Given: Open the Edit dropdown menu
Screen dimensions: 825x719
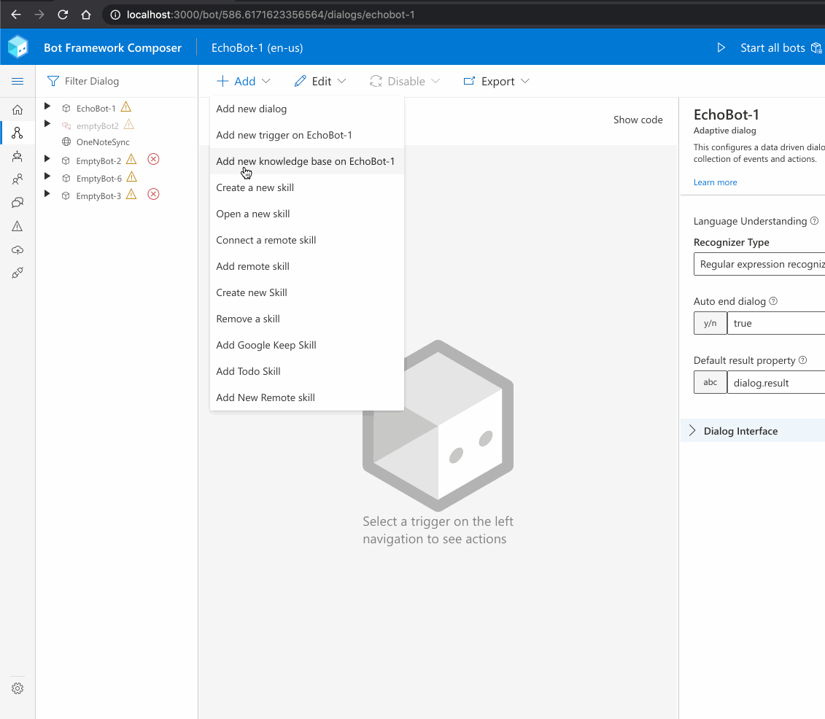Looking at the screenshot, I should pos(320,81).
